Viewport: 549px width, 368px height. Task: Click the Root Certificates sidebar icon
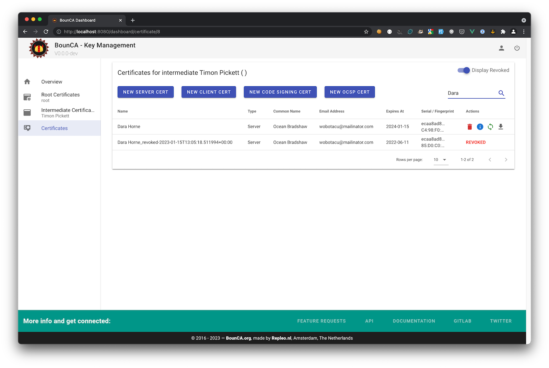tap(27, 97)
